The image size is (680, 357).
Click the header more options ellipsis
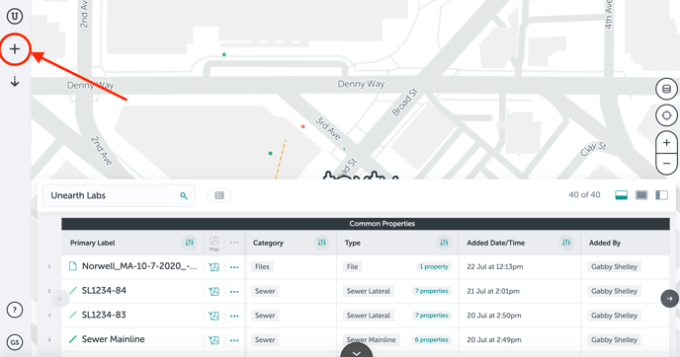(x=234, y=243)
